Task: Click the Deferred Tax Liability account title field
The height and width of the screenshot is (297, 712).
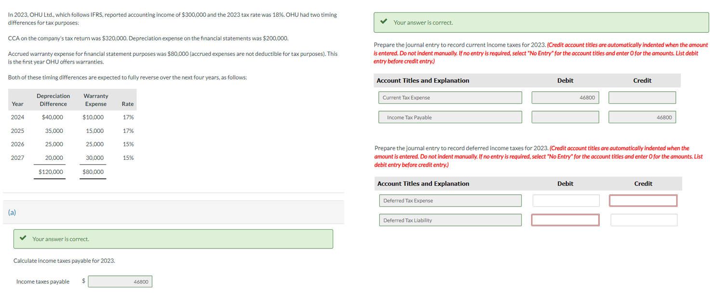Action: pyautogui.click(x=450, y=220)
